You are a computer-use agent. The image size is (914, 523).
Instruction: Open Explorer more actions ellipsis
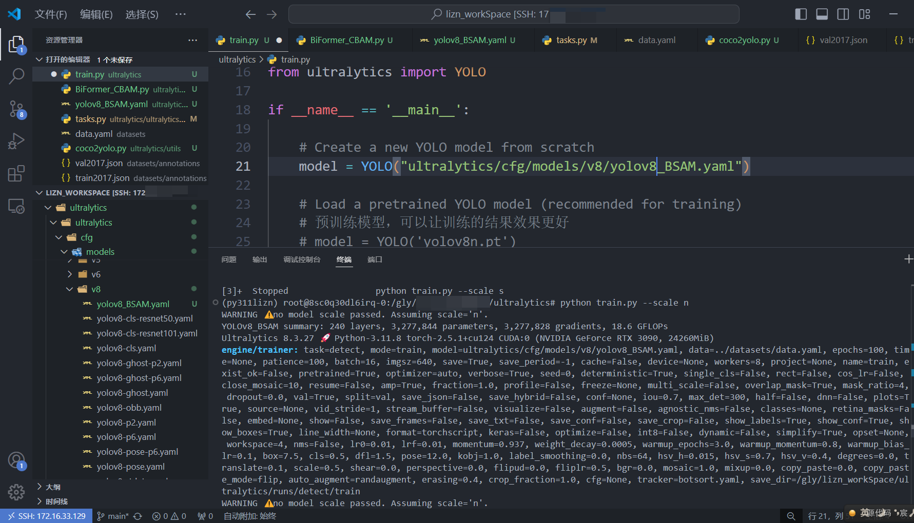(192, 40)
